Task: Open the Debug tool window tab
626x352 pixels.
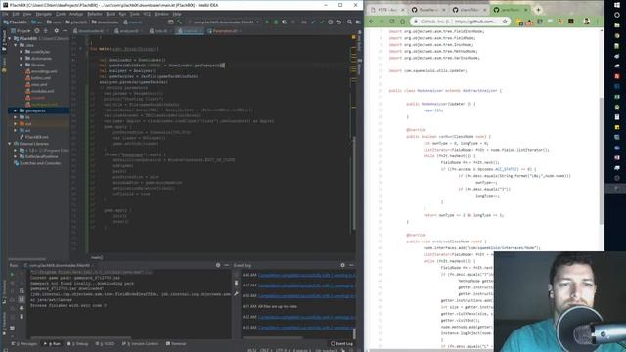Action: tap(78, 343)
